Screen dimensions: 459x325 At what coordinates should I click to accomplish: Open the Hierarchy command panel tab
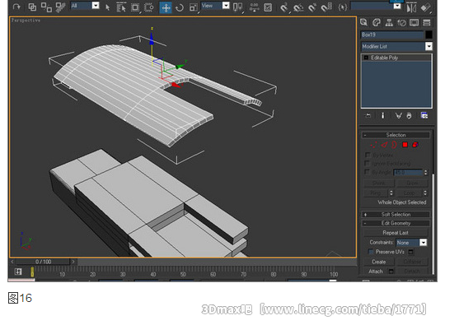389,22
